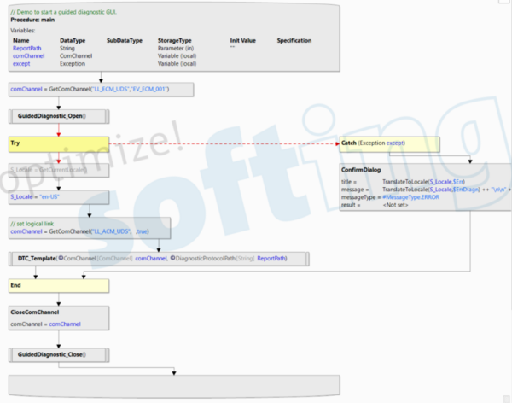Screen dimensions: 512x403
Task: Select the yellow End block
Action: click(x=59, y=286)
